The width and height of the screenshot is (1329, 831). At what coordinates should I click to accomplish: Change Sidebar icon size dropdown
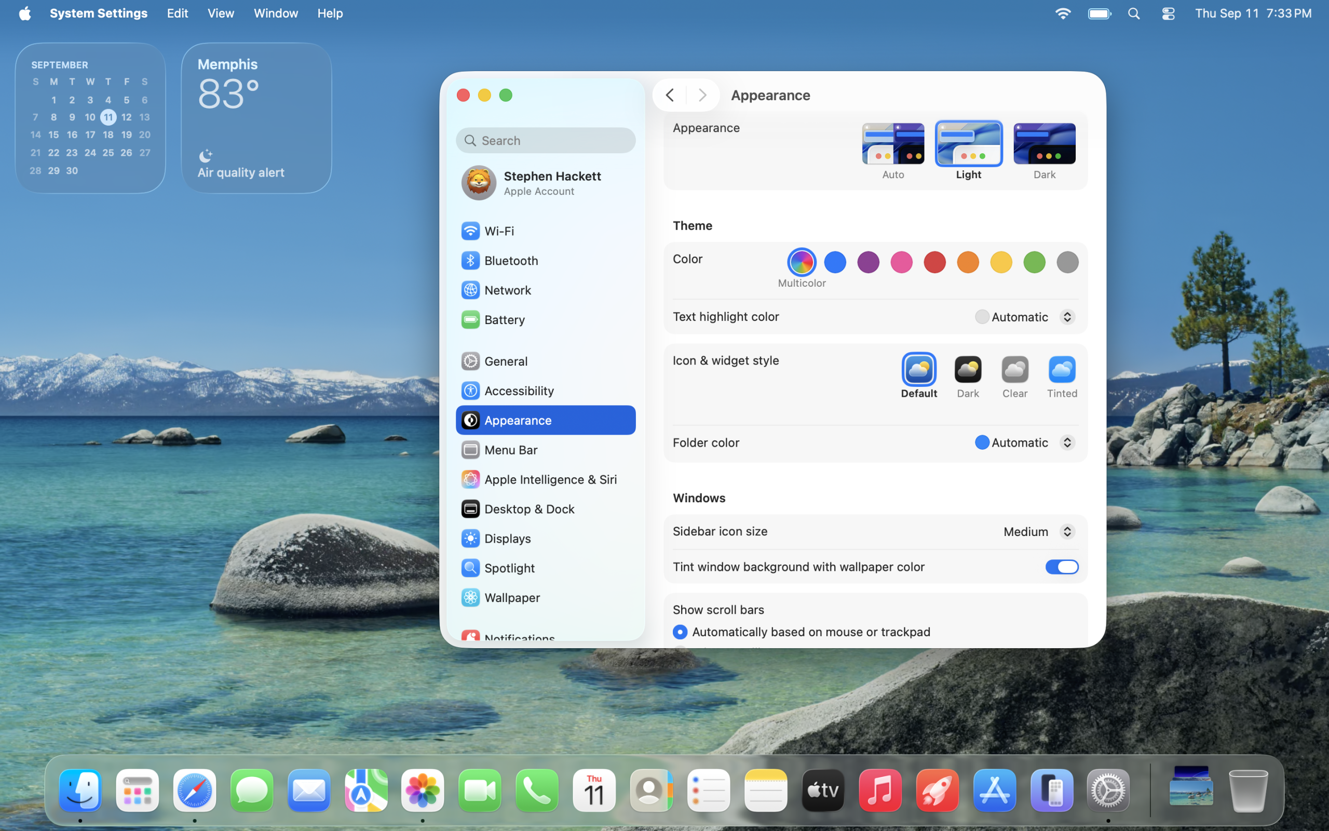pos(1038,531)
